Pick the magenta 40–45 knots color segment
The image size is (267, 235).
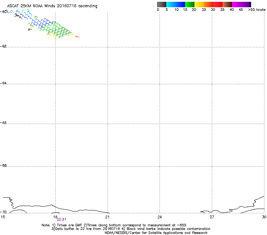click(237, 4)
